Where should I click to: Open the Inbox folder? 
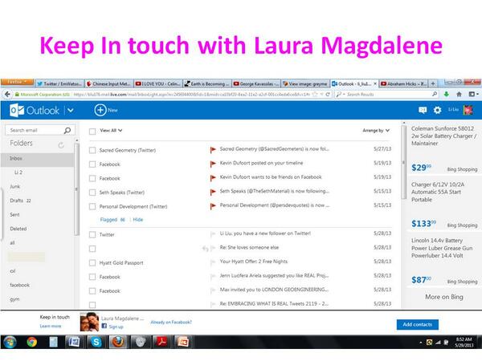37,158
